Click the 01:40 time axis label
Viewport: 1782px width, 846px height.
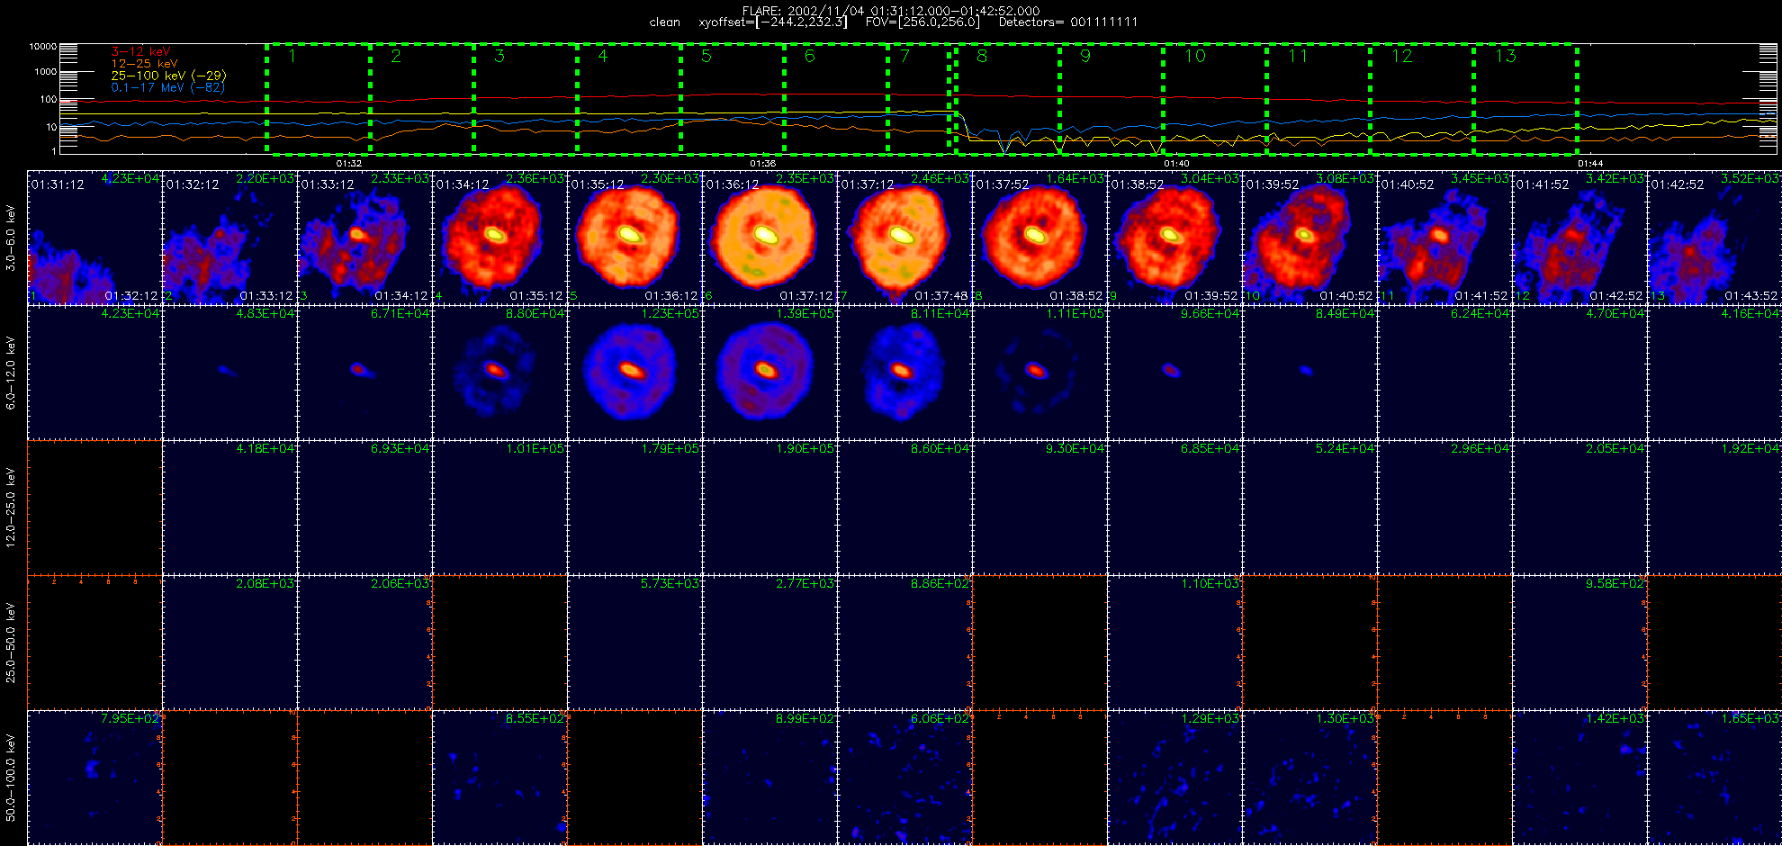(x=1177, y=164)
